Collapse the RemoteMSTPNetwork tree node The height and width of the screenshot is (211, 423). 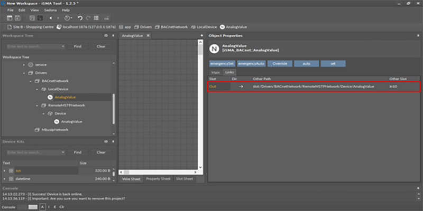37,105
